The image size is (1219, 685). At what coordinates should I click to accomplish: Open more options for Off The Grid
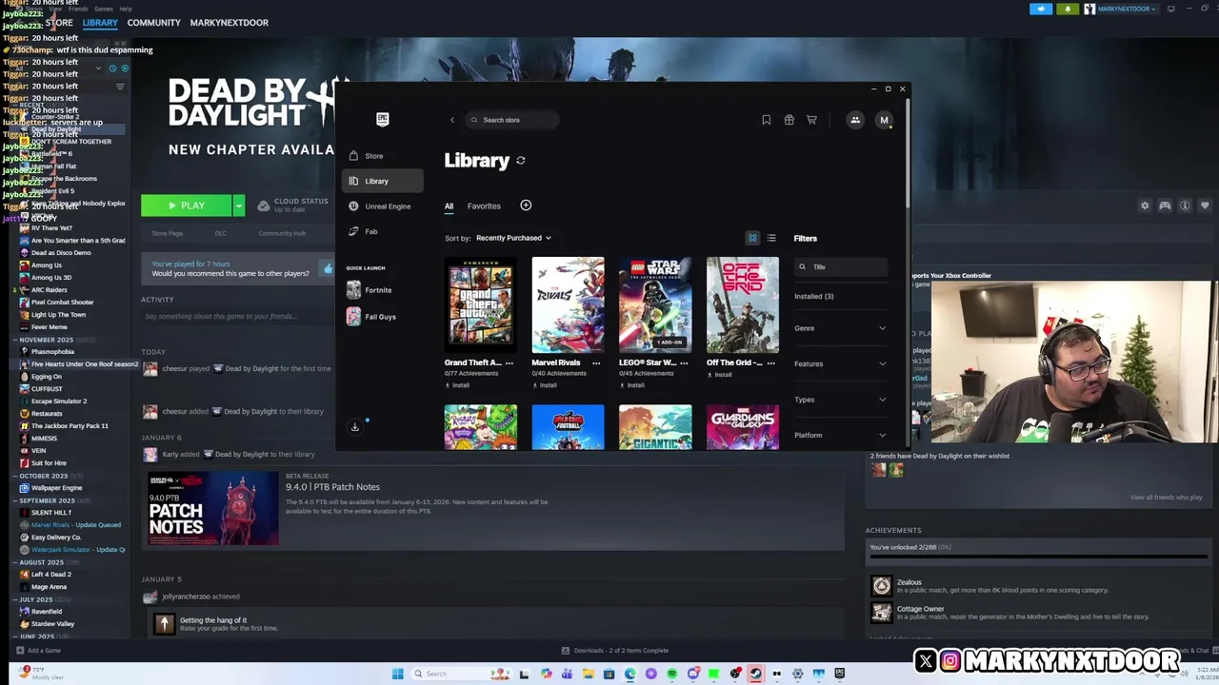771,362
